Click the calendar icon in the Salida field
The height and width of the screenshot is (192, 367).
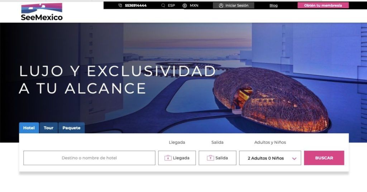[210, 158]
